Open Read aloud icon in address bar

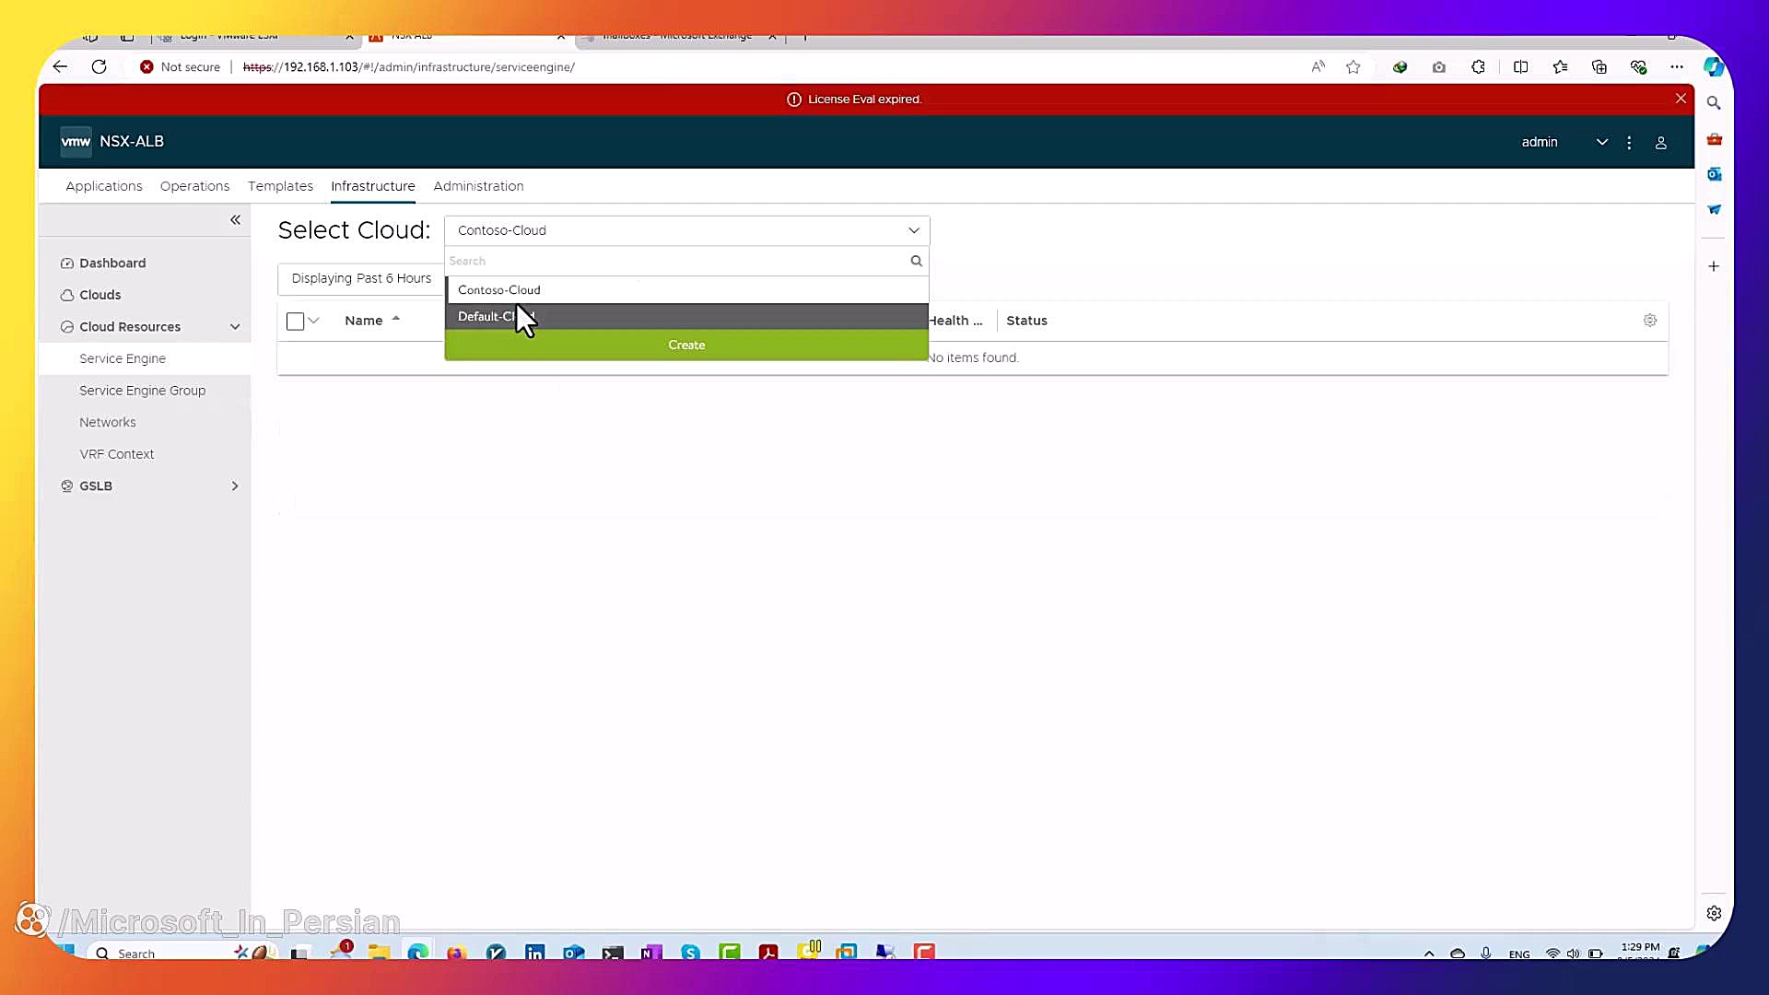click(1318, 66)
